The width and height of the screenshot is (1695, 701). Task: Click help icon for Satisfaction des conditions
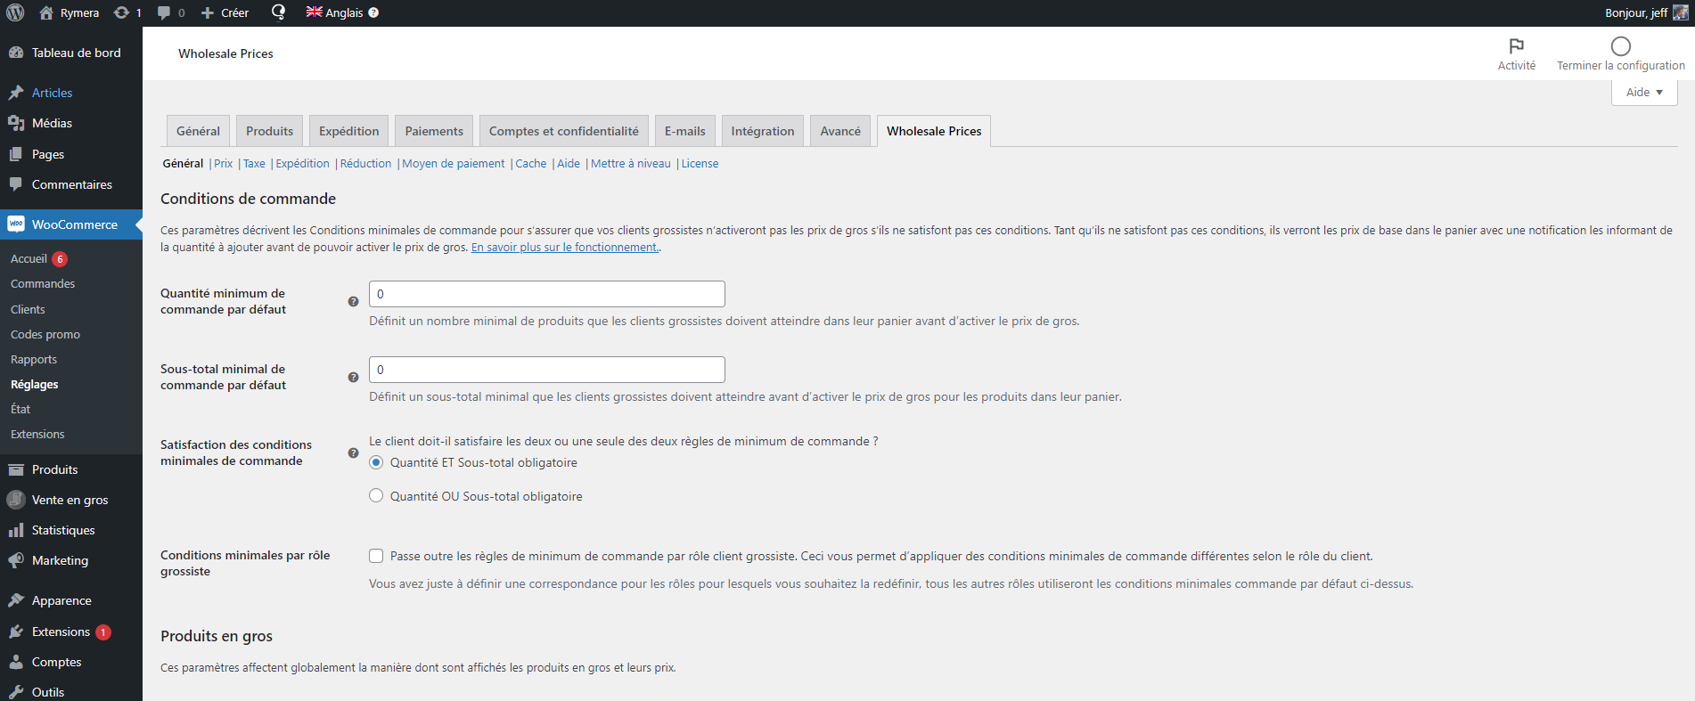click(353, 453)
